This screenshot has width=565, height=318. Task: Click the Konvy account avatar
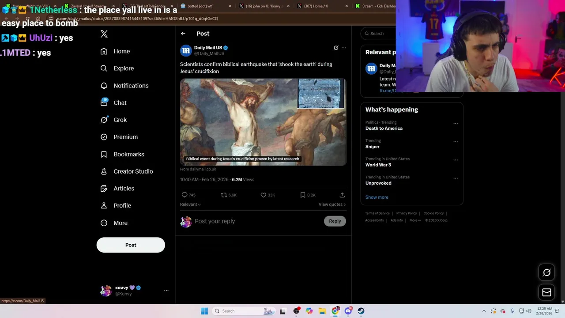[106, 291]
